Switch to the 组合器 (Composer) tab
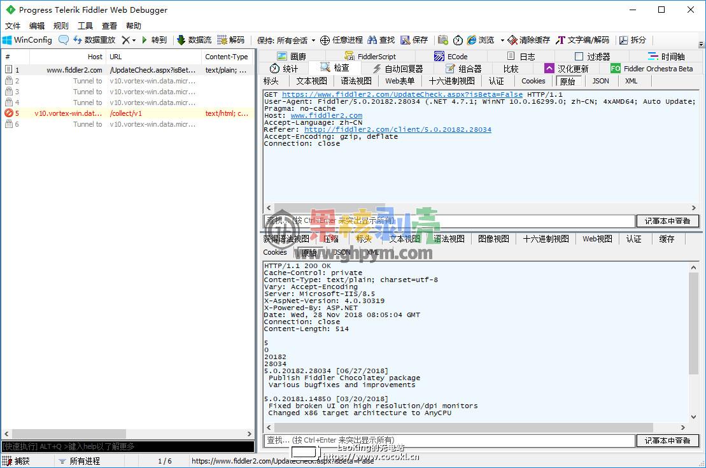Image resolution: width=706 pixels, height=468 pixels. coord(463,69)
